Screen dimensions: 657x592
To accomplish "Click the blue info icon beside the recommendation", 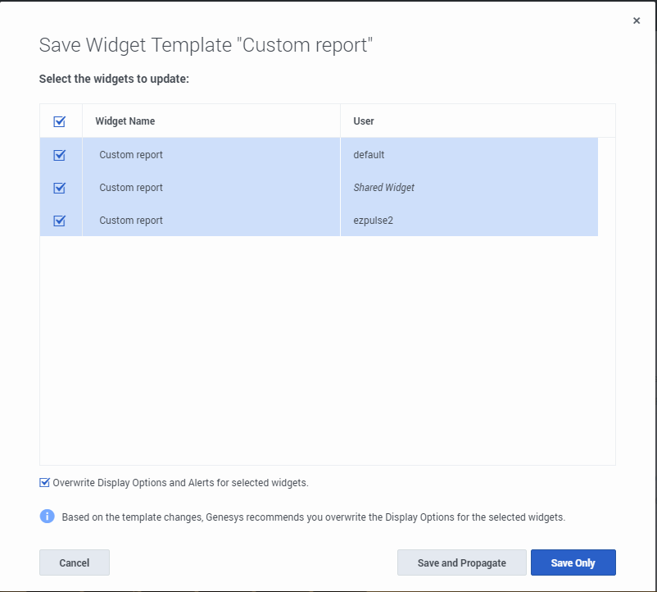I will [x=48, y=517].
